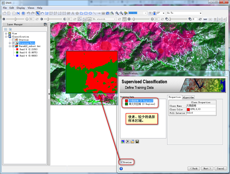Click the pan hand tool
The image size is (230, 174).
42,13
